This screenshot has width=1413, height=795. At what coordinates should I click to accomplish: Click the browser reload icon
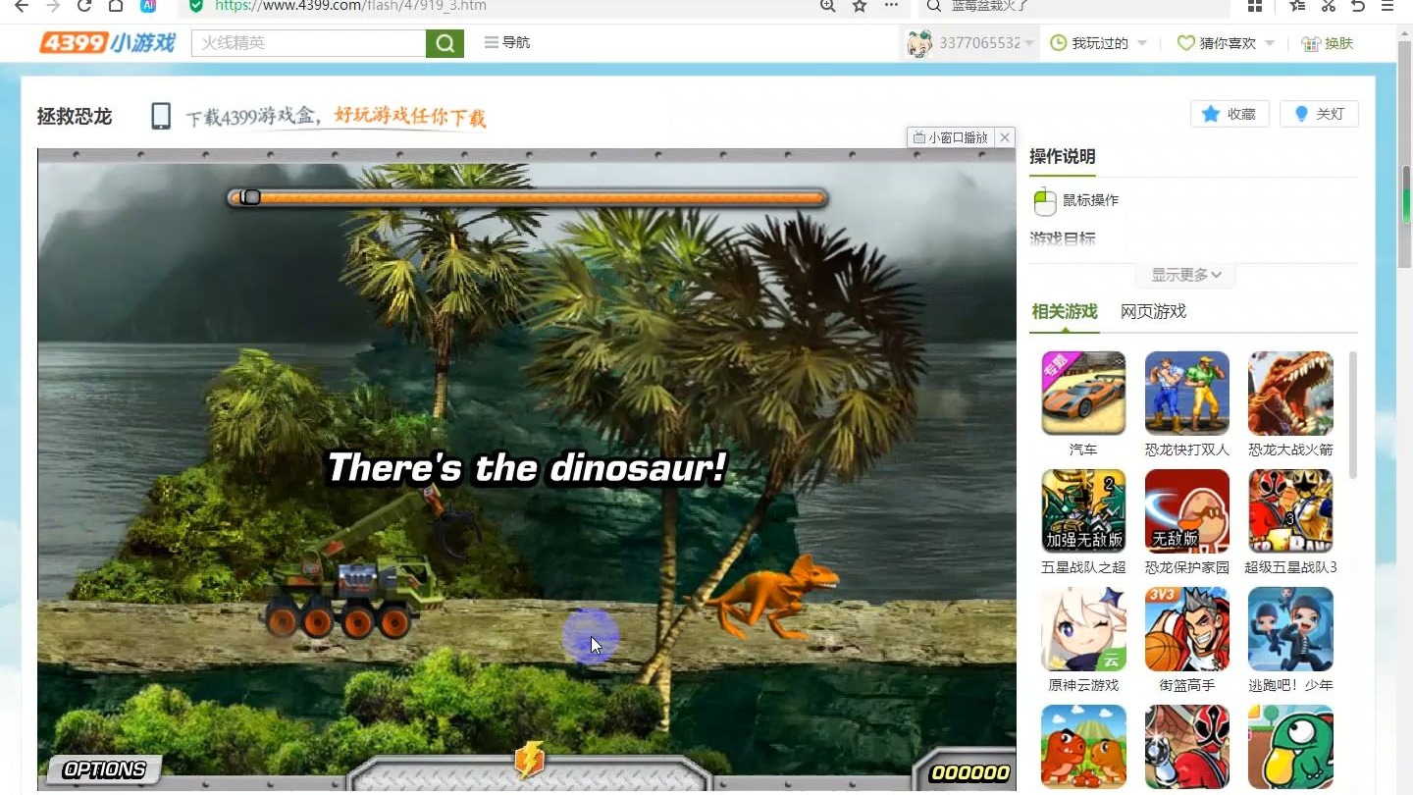point(84,6)
